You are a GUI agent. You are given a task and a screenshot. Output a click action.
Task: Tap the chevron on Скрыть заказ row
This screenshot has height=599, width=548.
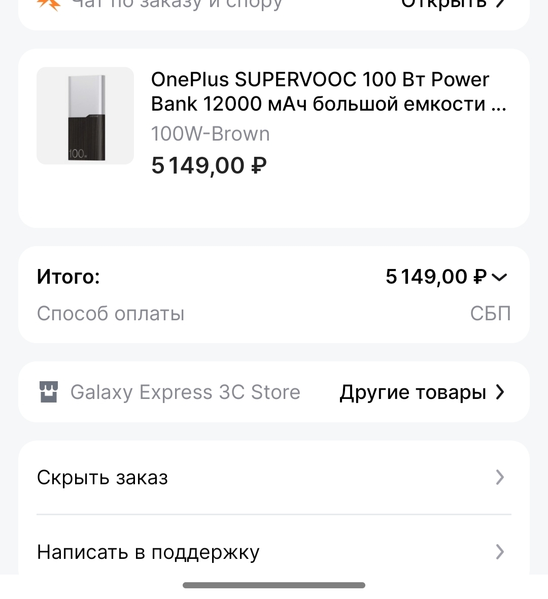[500, 477]
